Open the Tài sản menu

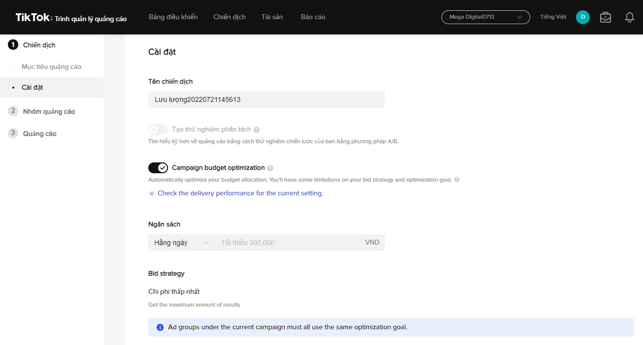tap(272, 17)
